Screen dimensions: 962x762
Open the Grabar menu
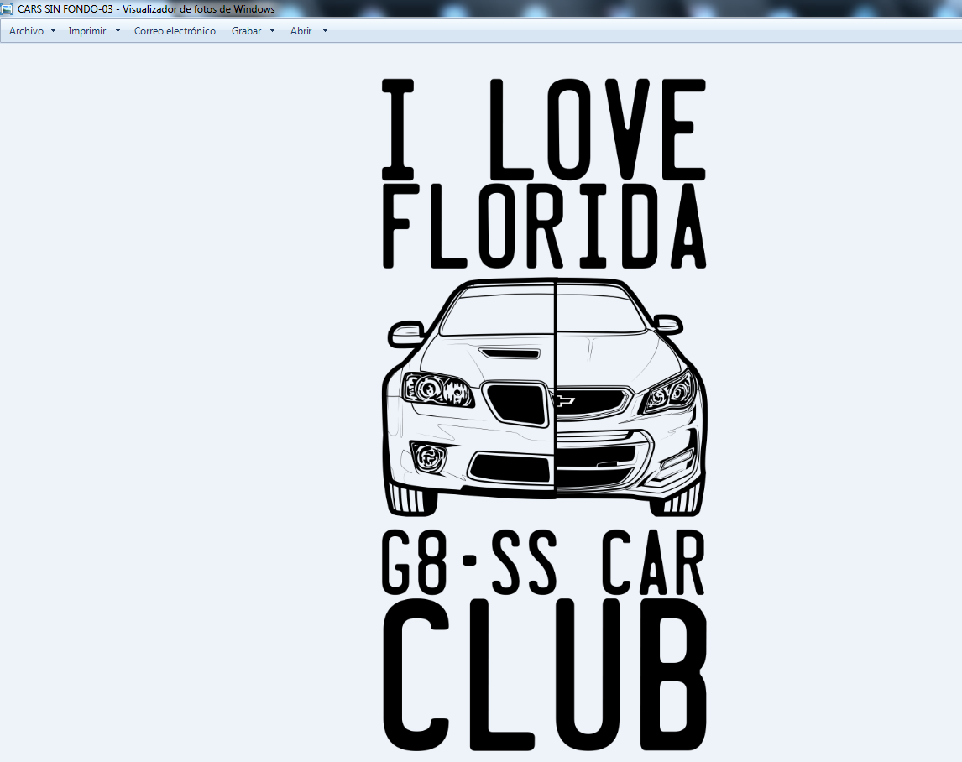click(x=246, y=30)
